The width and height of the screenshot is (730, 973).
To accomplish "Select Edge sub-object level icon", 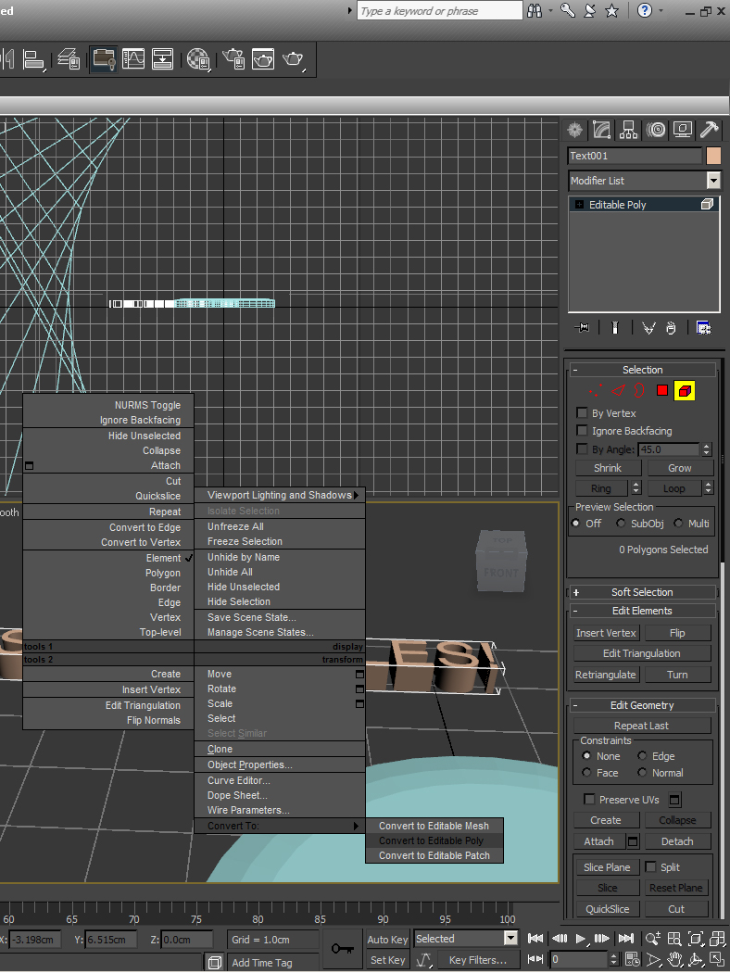I will pos(618,390).
